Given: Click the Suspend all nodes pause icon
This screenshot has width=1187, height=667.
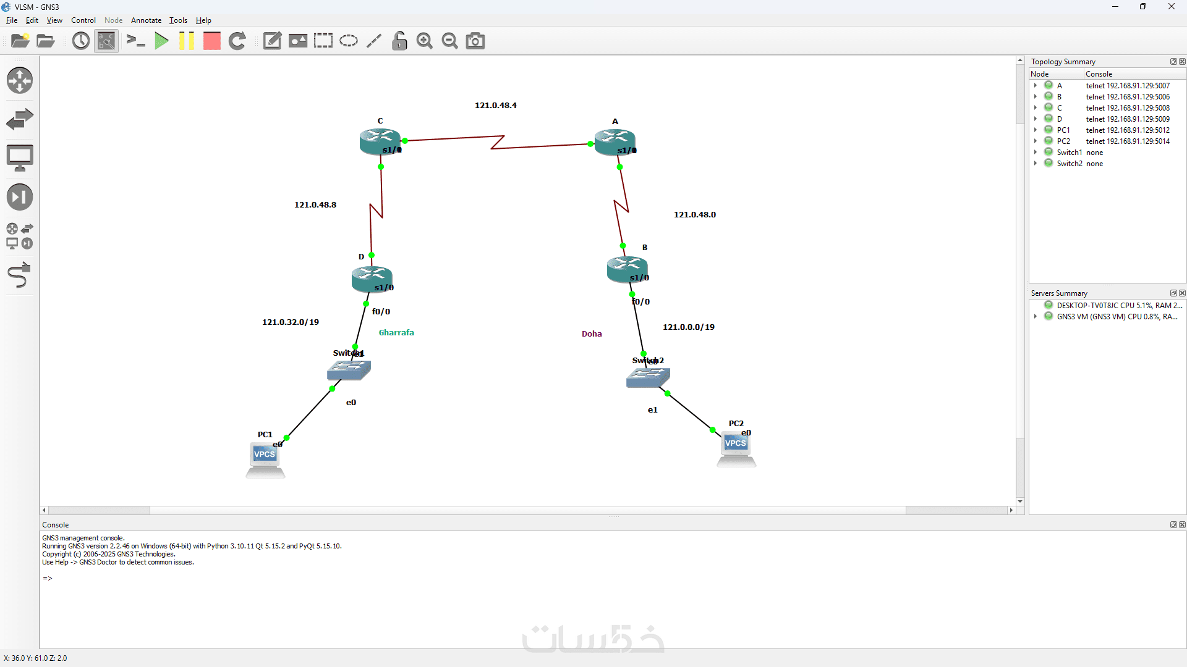Looking at the screenshot, I should (x=186, y=41).
